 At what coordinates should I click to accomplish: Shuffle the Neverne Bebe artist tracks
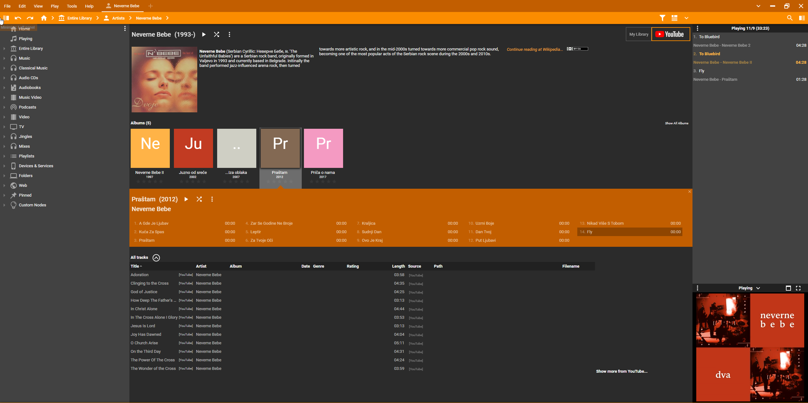pos(217,34)
